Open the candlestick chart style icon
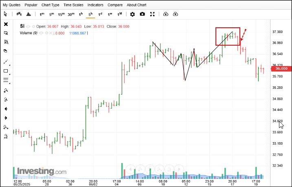This screenshot has width=292, height=187. coord(19,14)
